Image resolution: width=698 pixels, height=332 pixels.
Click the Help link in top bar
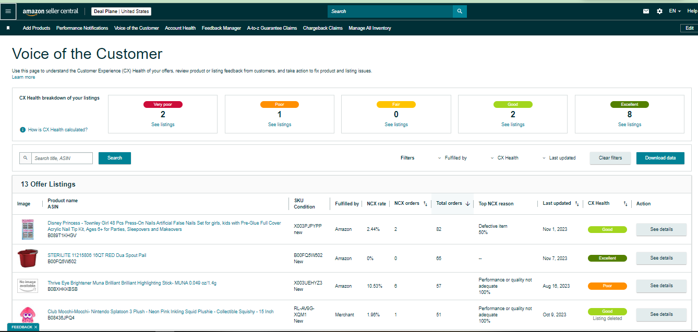point(692,11)
